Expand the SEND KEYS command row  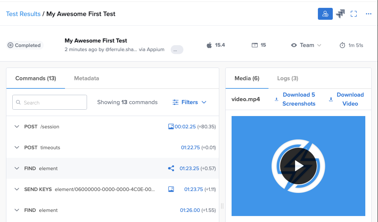[16, 189]
